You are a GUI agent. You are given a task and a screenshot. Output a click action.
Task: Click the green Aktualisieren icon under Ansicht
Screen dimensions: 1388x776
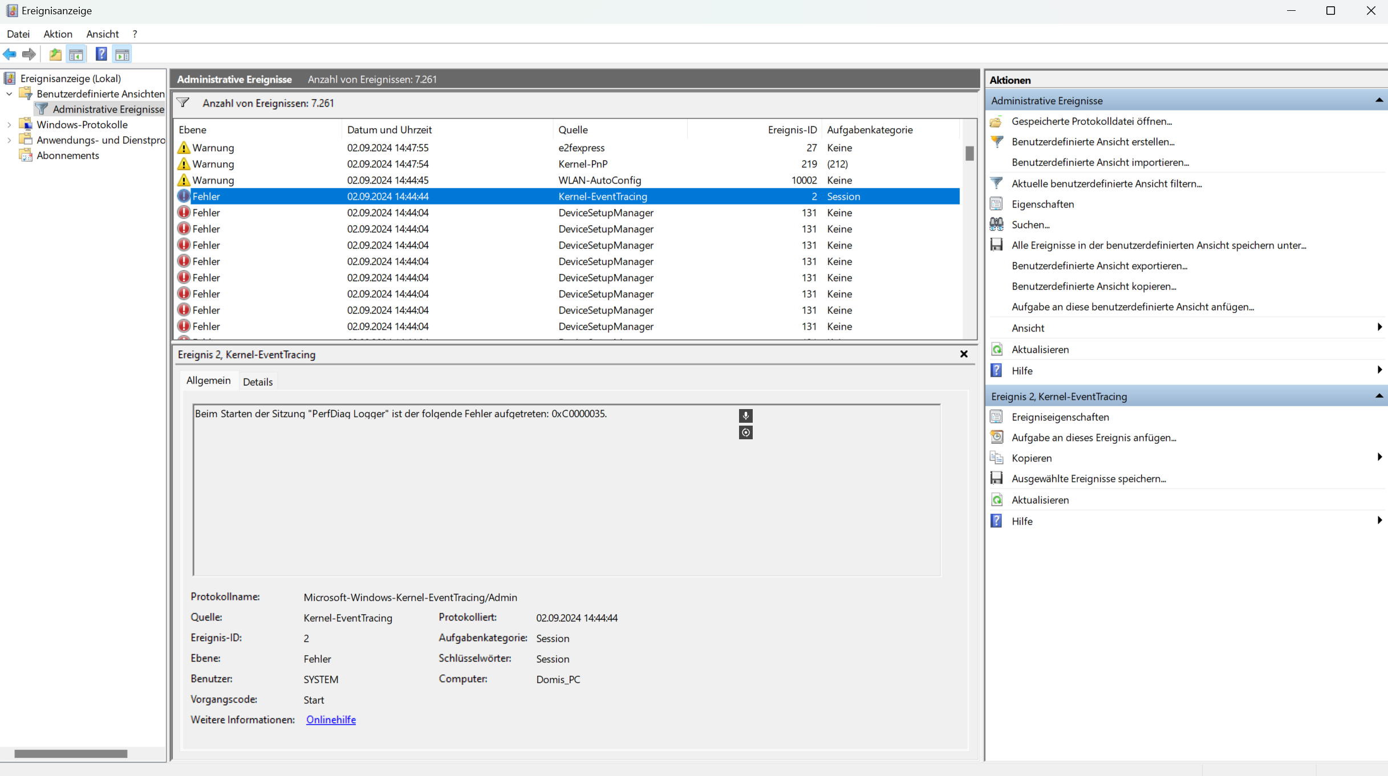tap(997, 349)
